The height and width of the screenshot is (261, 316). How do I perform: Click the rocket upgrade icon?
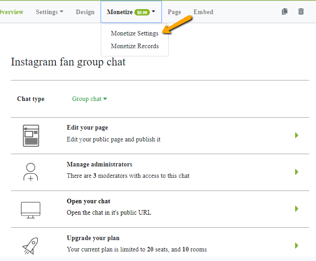30,245
